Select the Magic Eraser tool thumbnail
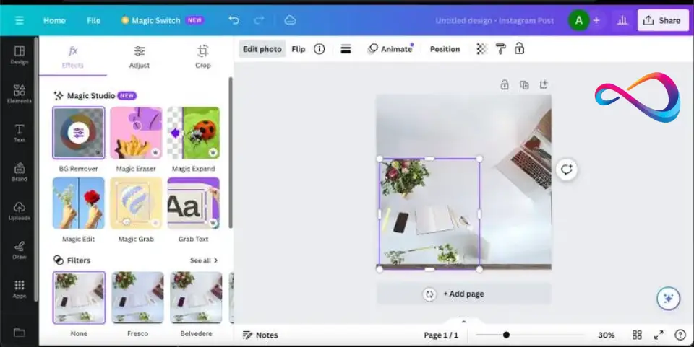 [x=136, y=133]
